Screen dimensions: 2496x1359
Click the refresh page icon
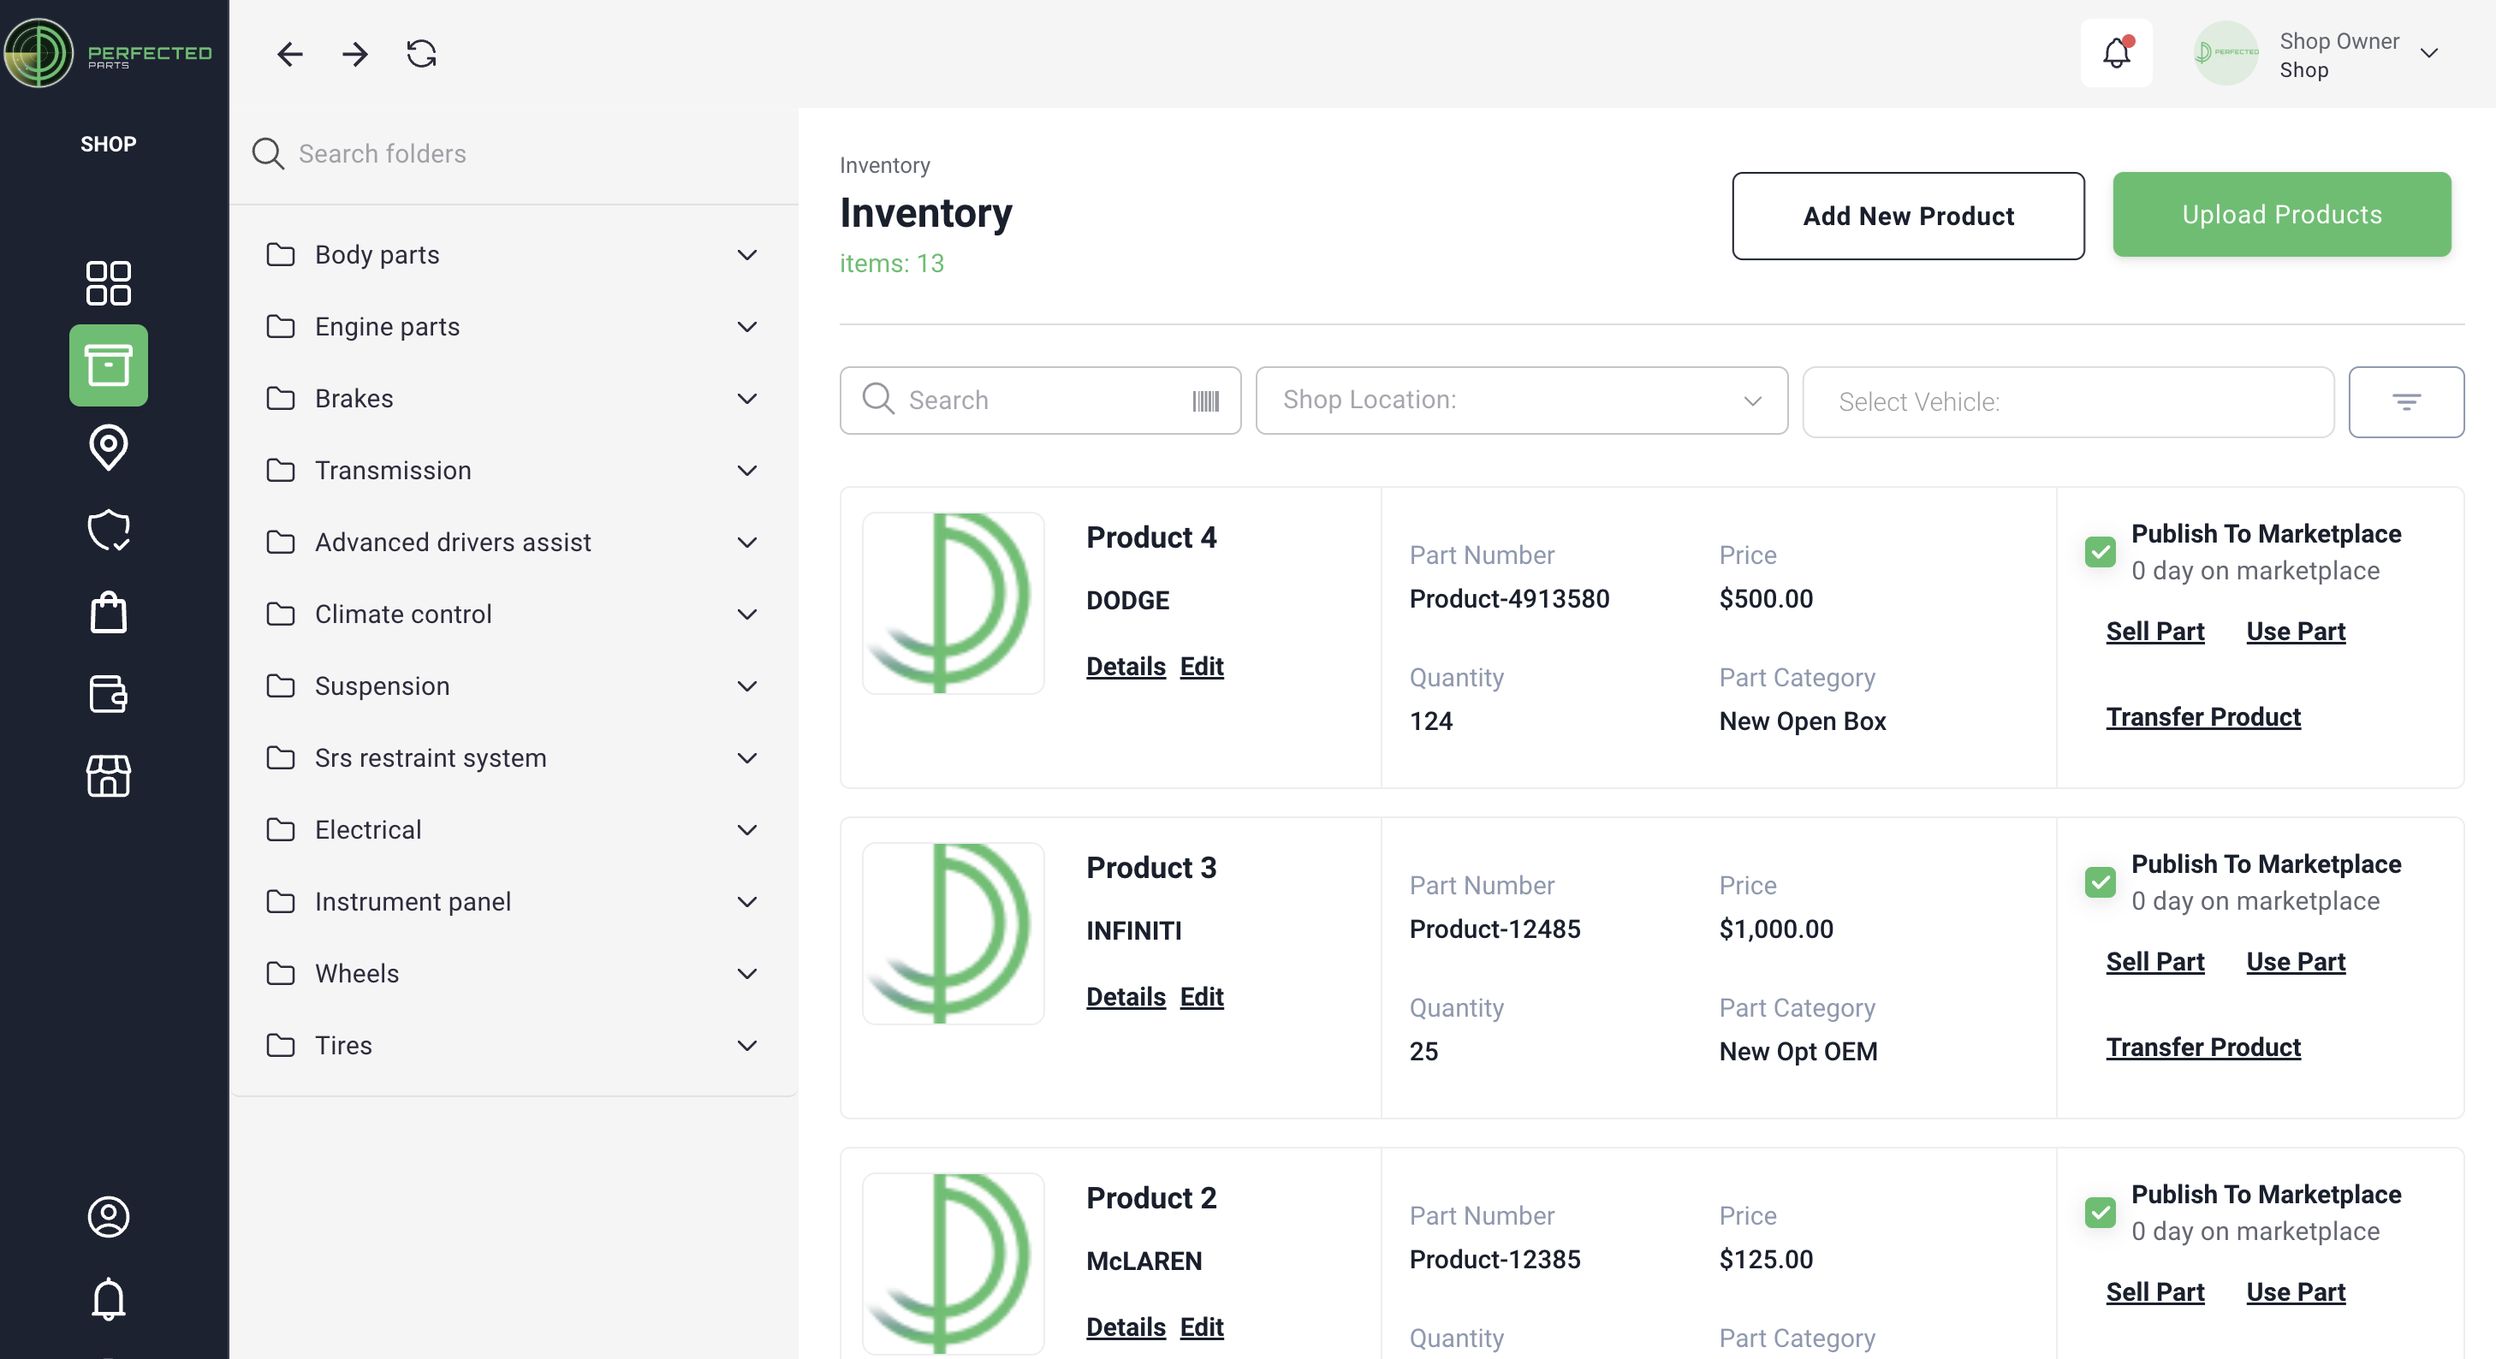click(x=420, y=53)
